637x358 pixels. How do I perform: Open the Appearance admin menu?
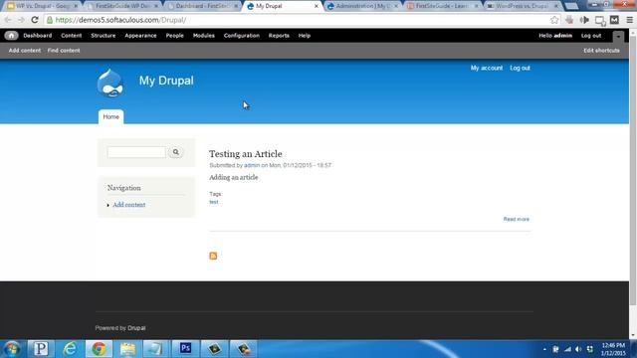point(140,36)
